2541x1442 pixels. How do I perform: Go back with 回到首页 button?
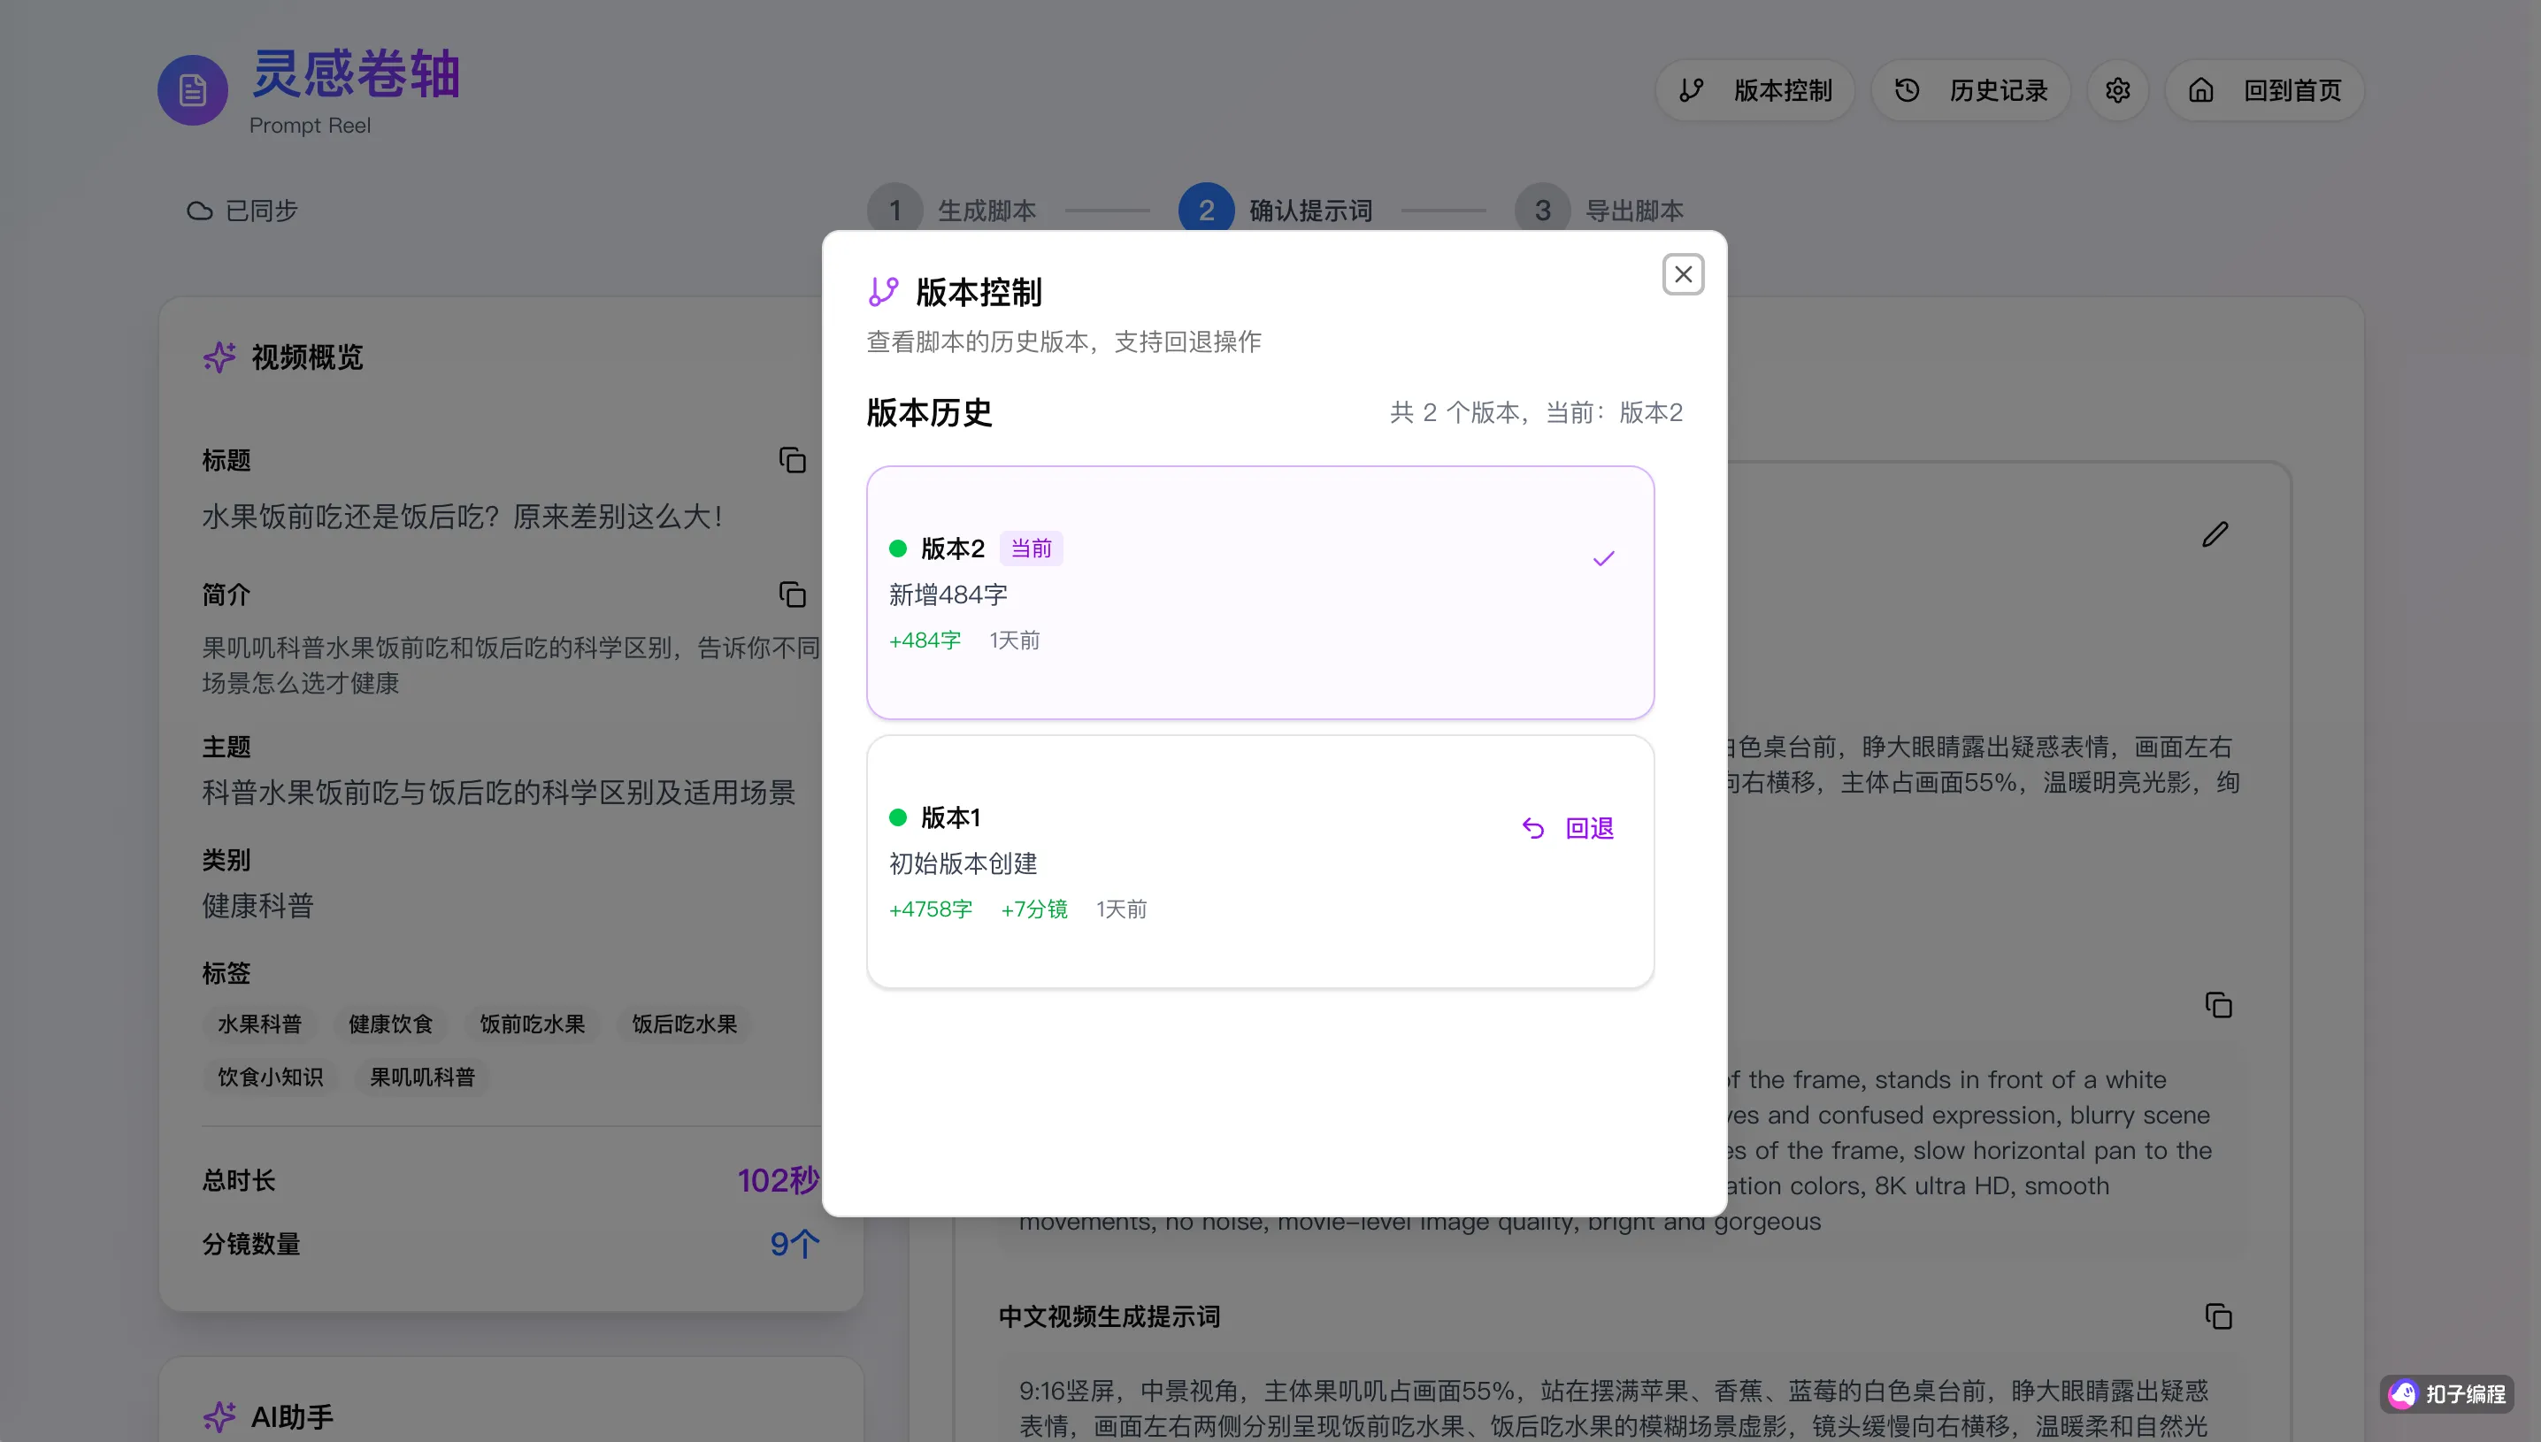point(2265,91)
